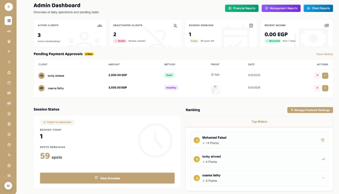Viewport: 339px width, 194px height.
Task: Click the CLIENT column header
Action: coord(43,65)
